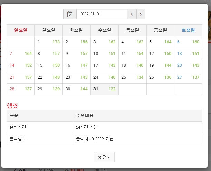
Task: Click day 5 with count 164
Action: click(x=160, y=42)
